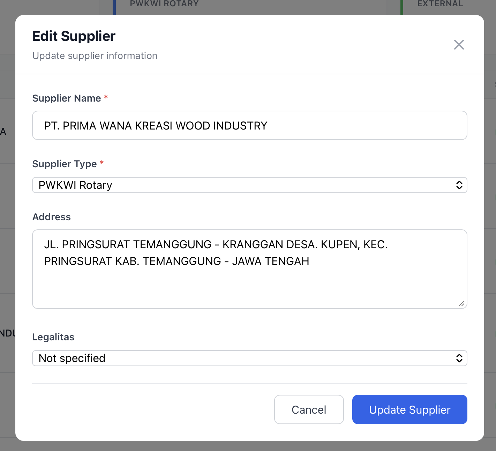Image resolution: width=496 pixels, height=451 pixels.
Task: Click the 'Update supplier information' subtitle
Action: (95, 56)
